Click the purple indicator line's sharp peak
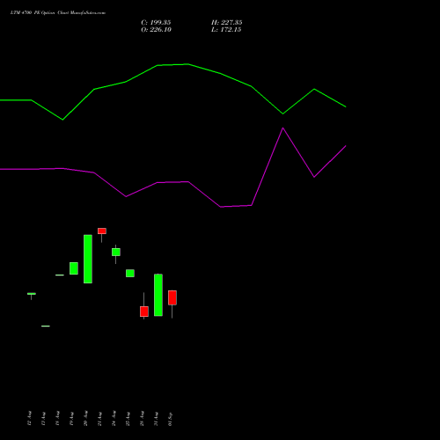440x440 pixels. [282, 128]
